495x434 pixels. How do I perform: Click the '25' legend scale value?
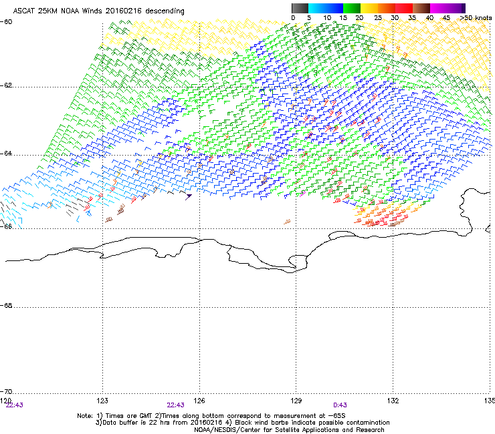tap(378, 18)
